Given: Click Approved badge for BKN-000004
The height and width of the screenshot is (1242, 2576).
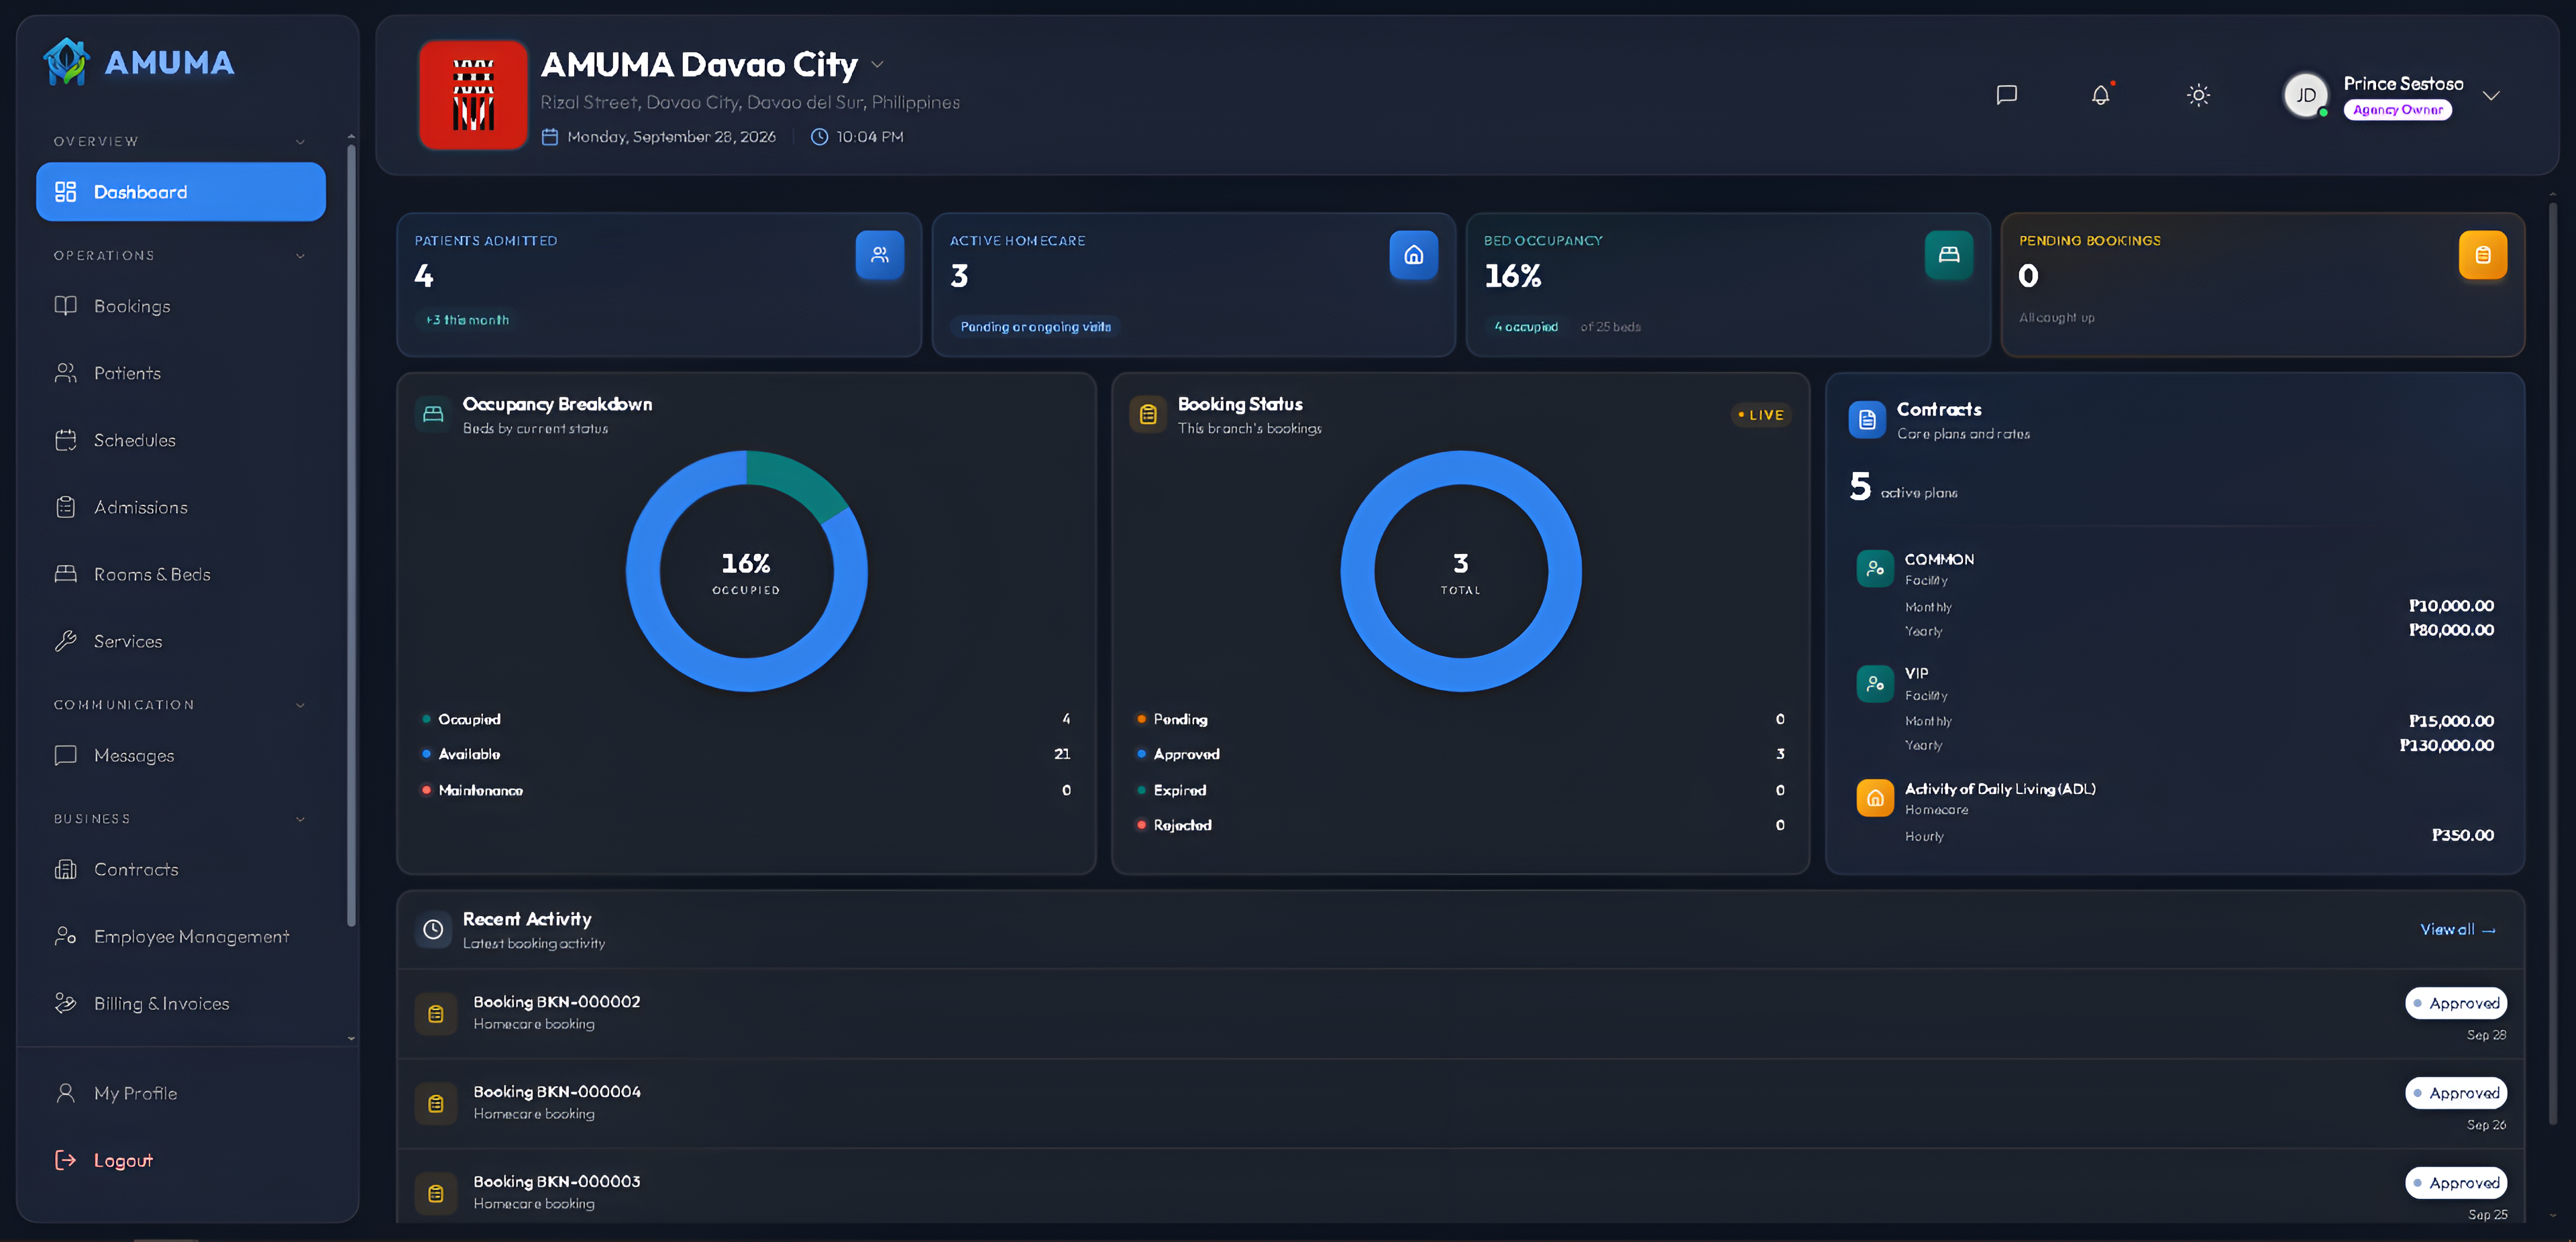Looking at the screenshot, I should [2456, 1093].
